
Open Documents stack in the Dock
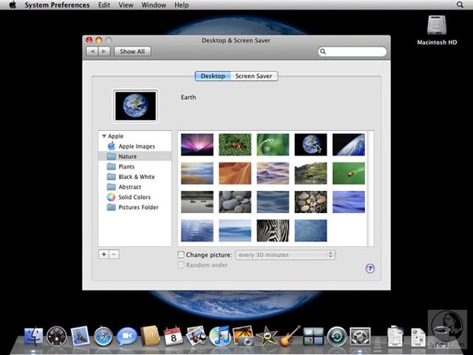point(395,336)
